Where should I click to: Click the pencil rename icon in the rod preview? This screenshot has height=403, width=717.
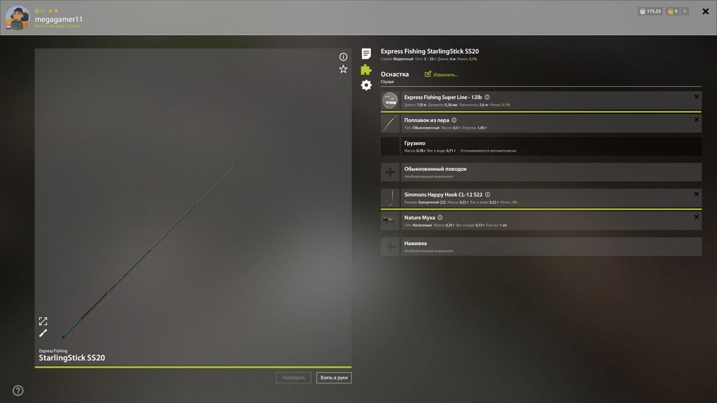pos(43,333)
